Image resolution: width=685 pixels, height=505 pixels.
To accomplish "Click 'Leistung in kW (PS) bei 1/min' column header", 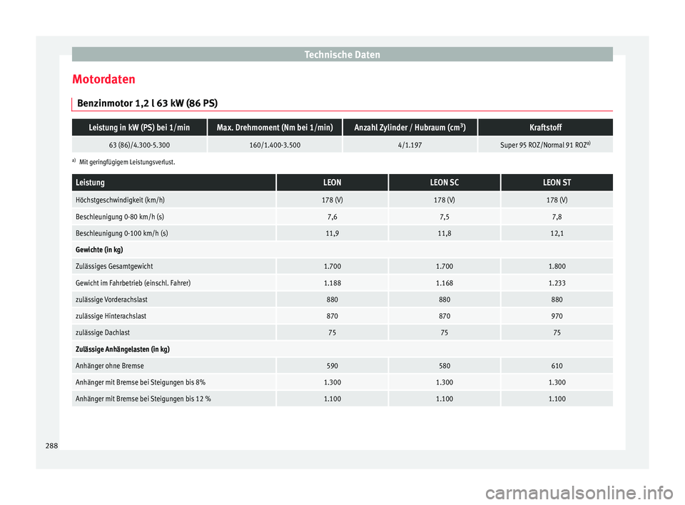I will [139, 128].
